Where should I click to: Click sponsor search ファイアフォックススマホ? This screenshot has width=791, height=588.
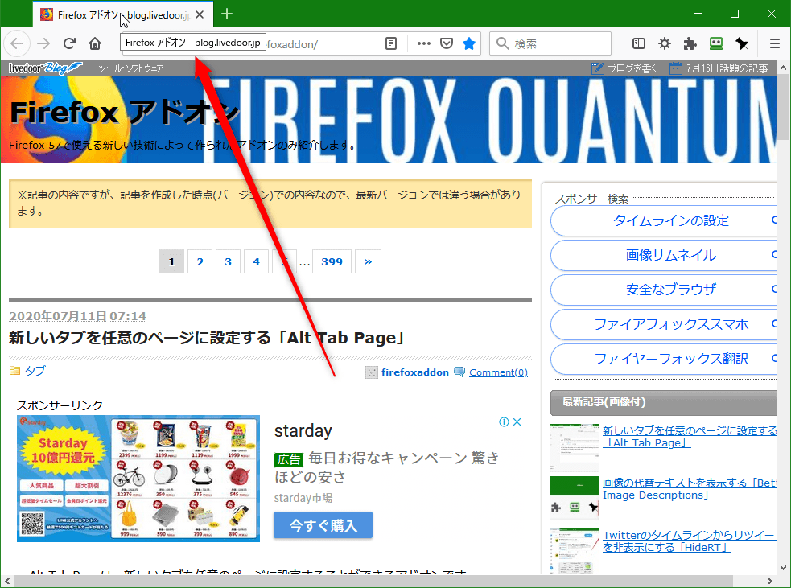pyautogui.click(x=670, y=324)
